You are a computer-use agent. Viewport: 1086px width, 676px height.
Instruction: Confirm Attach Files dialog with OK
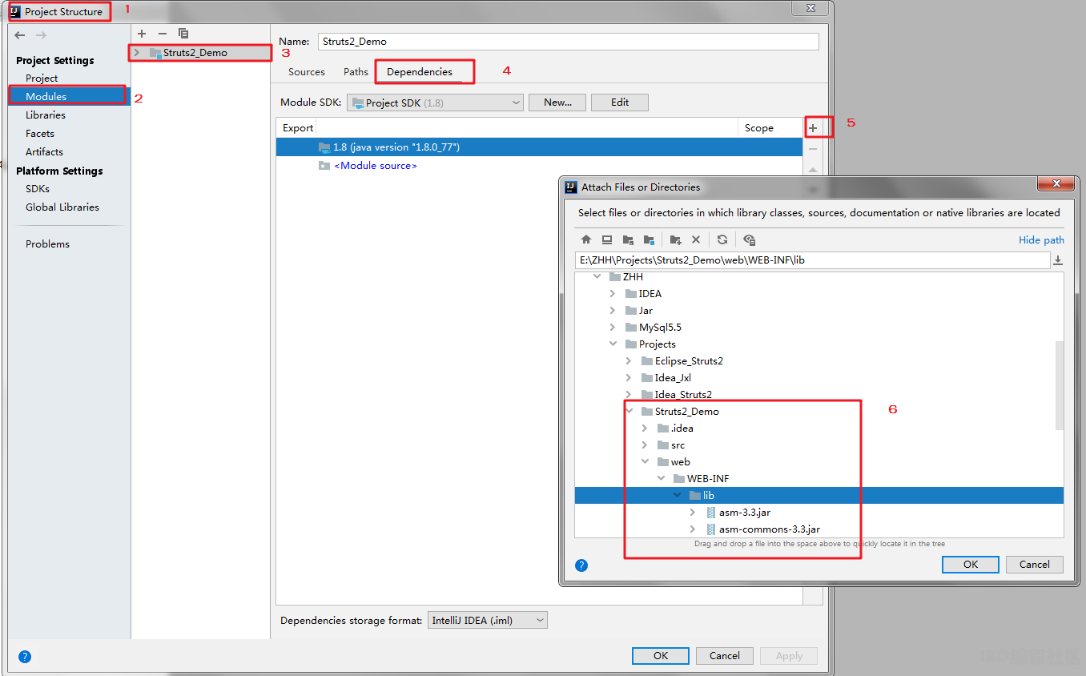[x=971, y=564]
